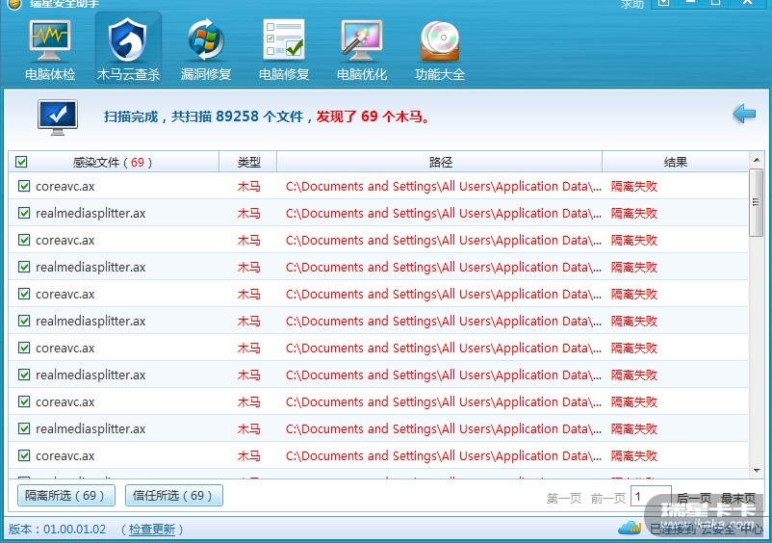772x543 pixels.
Task: Open the 电脑优化 magic wand icon
Action: pyautogui.click(x=362, y=39)
